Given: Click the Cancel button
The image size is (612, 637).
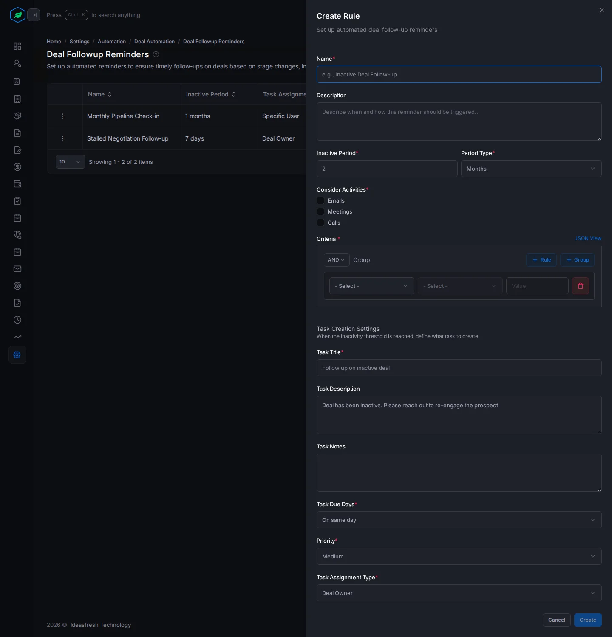Looking at the screenshot, I should click(x=557, y=620).
